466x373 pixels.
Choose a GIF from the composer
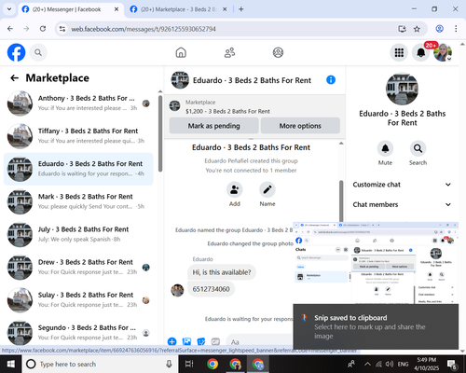(x=215, y=342)
